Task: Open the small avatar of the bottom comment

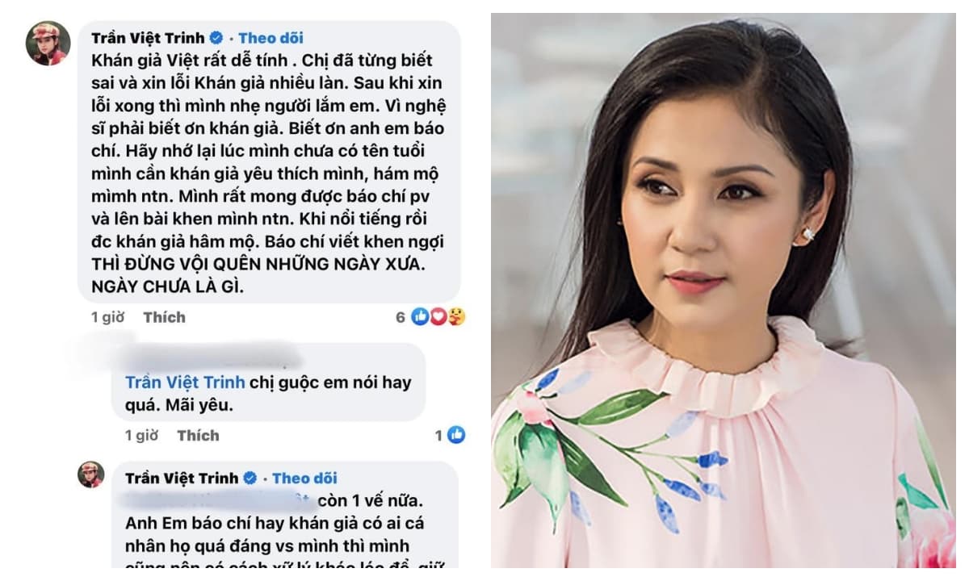Action: pos(91,474)
